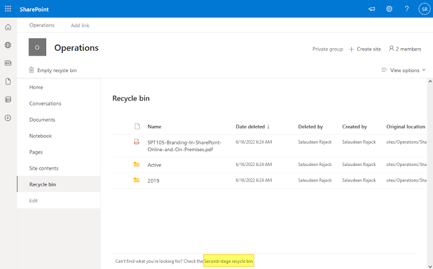This screenshot has width=433, height=269.
Task: Click the person icon beside 2 members
Action: coord(391,48)
